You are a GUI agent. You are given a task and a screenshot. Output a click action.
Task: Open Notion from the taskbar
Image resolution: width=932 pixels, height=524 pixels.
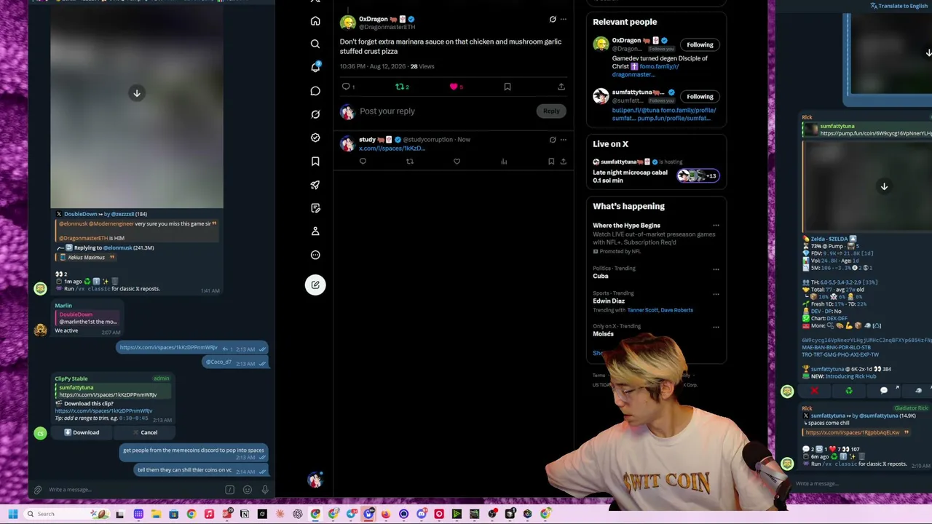pos(245,514)
